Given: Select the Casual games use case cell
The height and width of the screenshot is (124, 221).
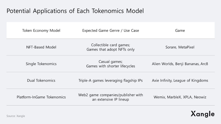Looking at the screenshot, I should (x=110, y=62).
